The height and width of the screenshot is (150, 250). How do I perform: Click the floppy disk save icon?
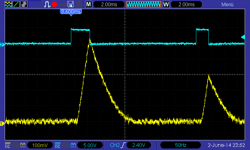tap(71, 4)
